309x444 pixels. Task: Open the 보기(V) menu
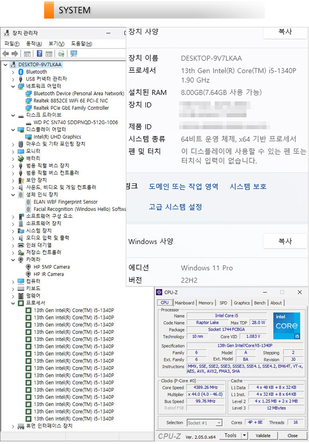[x=57, y=44]
